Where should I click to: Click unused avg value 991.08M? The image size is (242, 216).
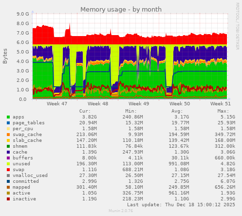179,164
